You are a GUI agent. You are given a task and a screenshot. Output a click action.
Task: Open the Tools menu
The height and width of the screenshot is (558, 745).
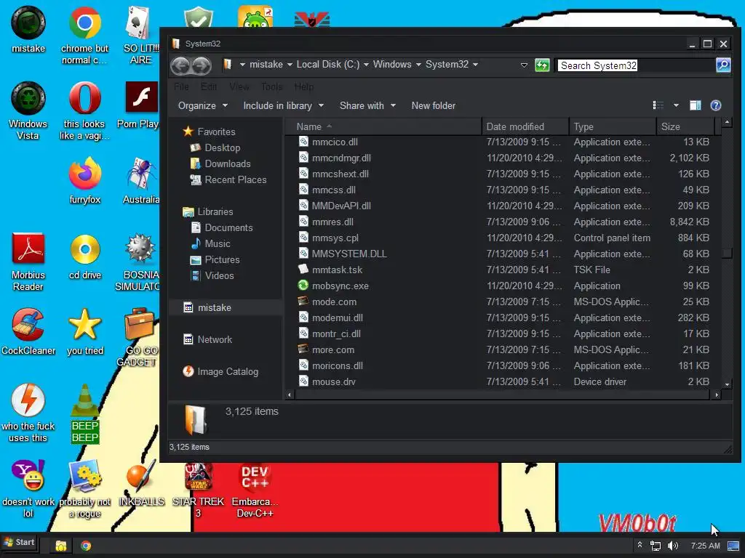coord(272,87)
